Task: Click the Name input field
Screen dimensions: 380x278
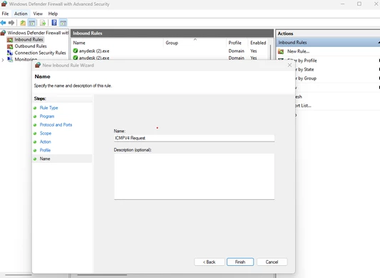Action: [x=194, y=138]
